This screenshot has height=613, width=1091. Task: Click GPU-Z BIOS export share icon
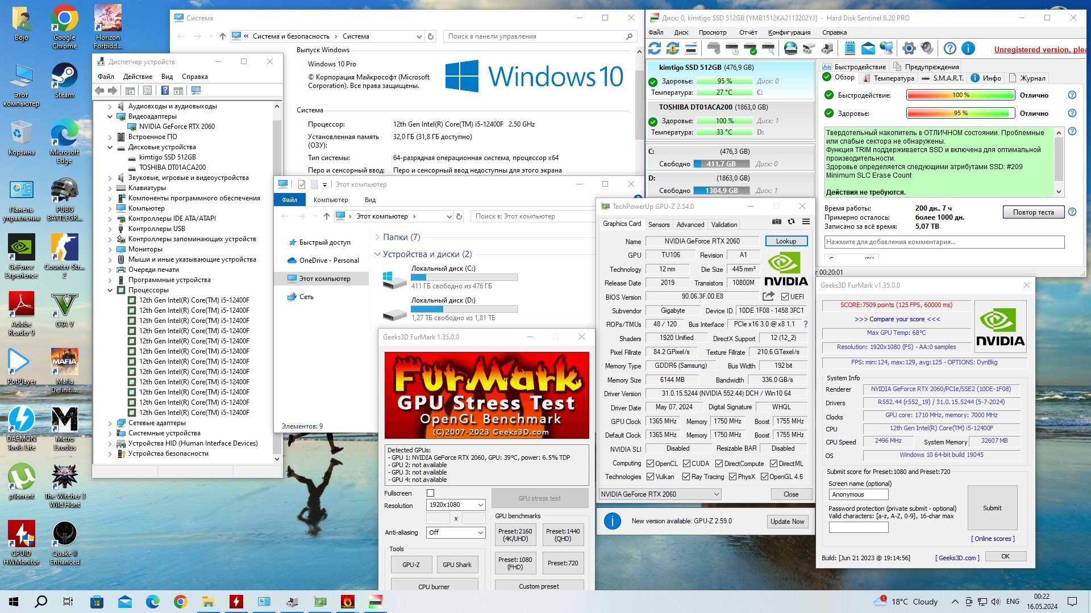pos(768,296)
